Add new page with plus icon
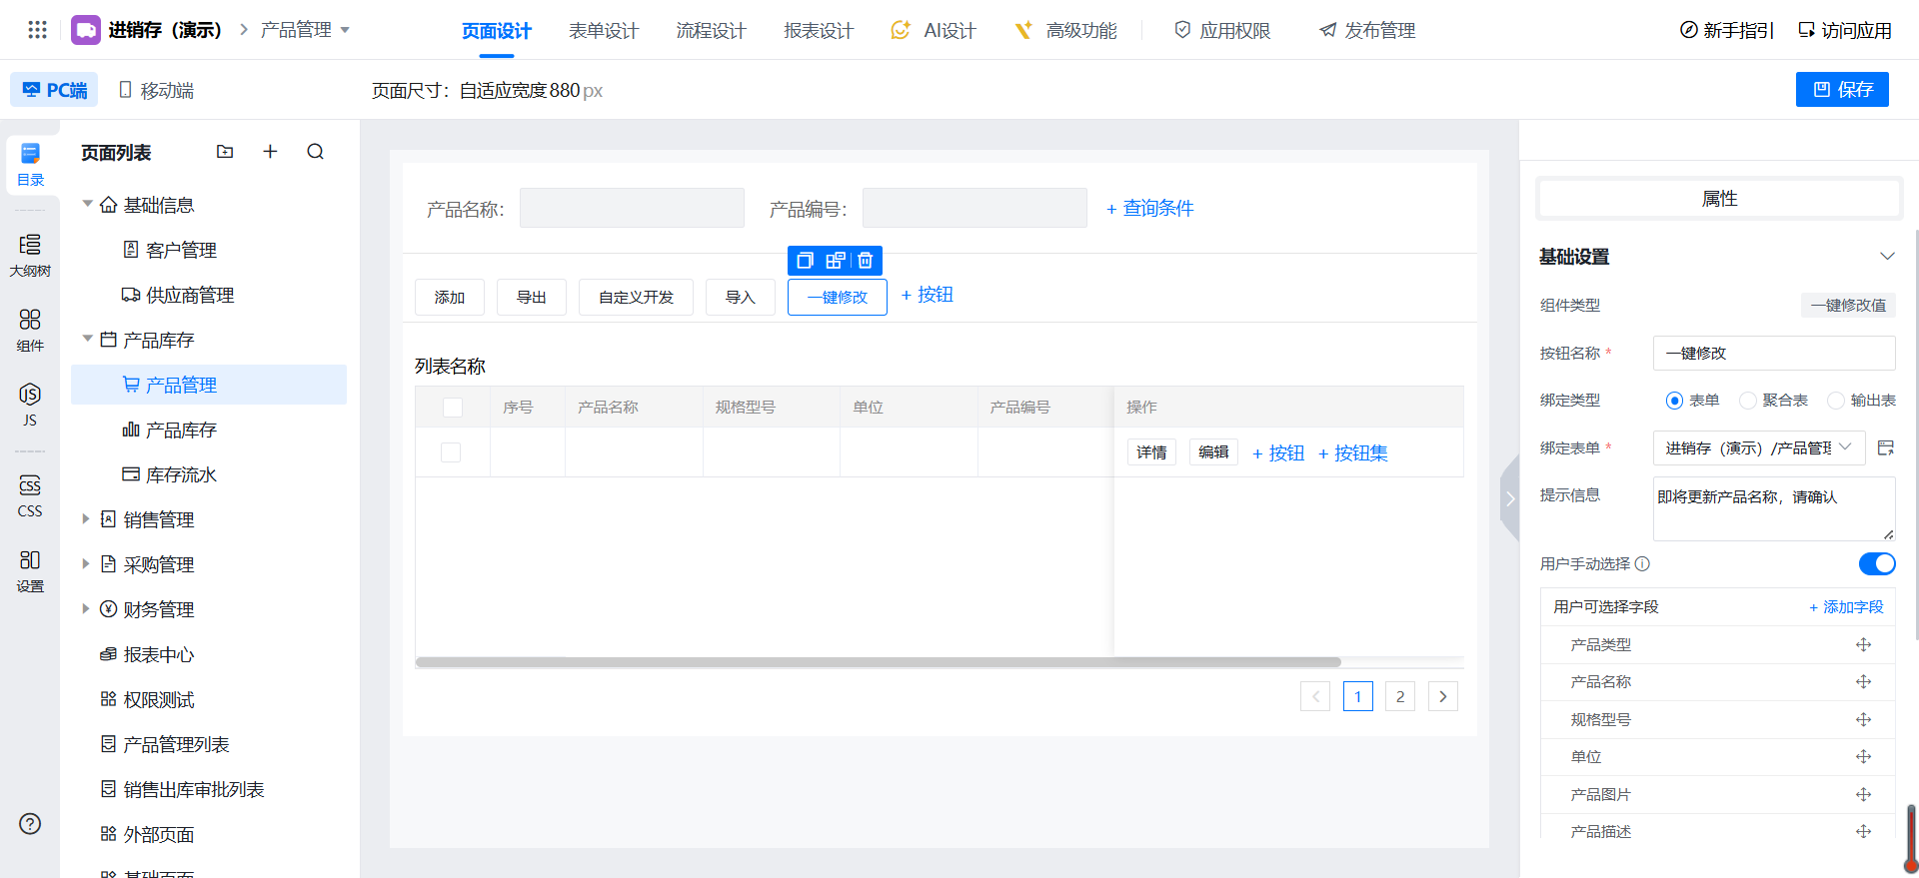 (x=270, y=152)
